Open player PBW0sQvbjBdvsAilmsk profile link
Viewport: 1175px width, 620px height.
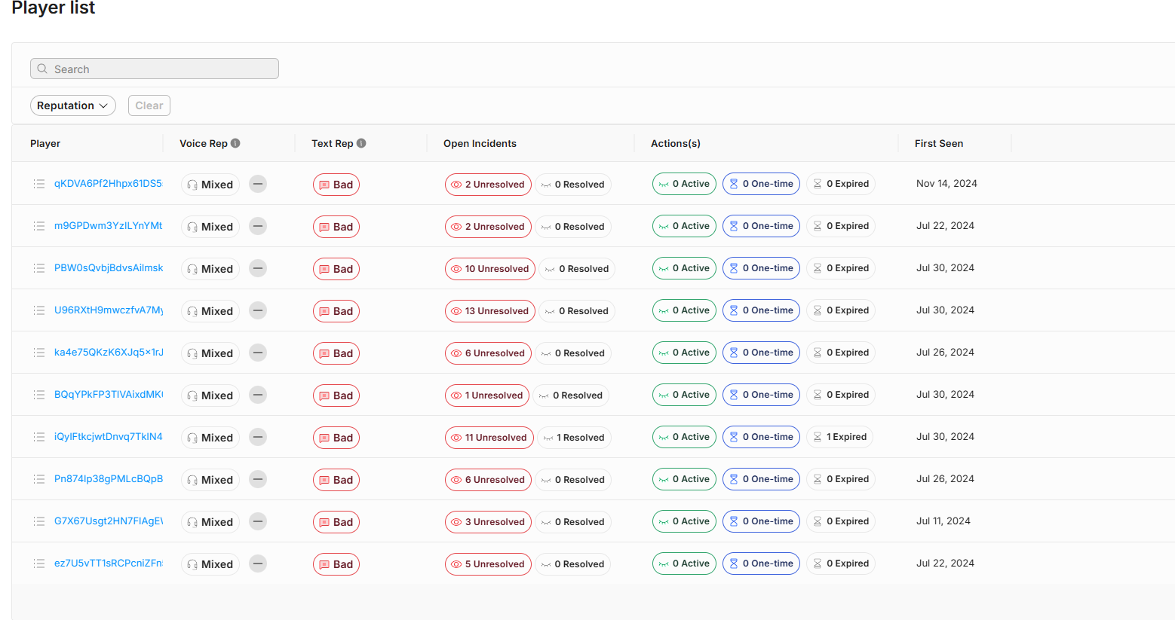(109, 268)
